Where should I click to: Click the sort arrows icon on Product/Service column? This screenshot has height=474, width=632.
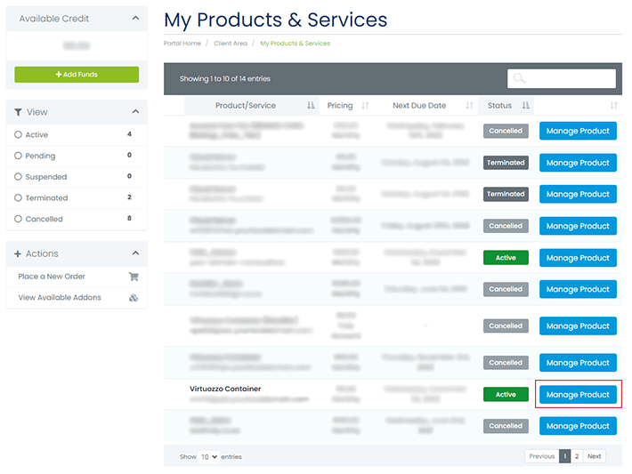coord(311,106)
